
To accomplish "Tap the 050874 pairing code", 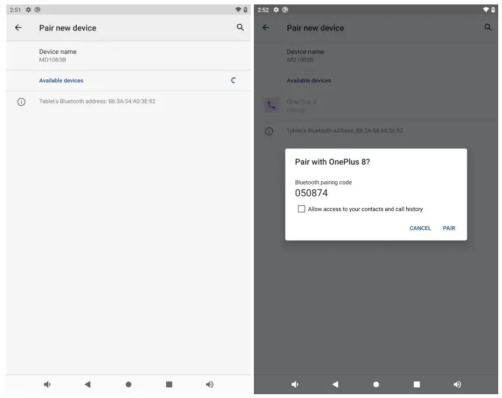I will click(311, 193).
